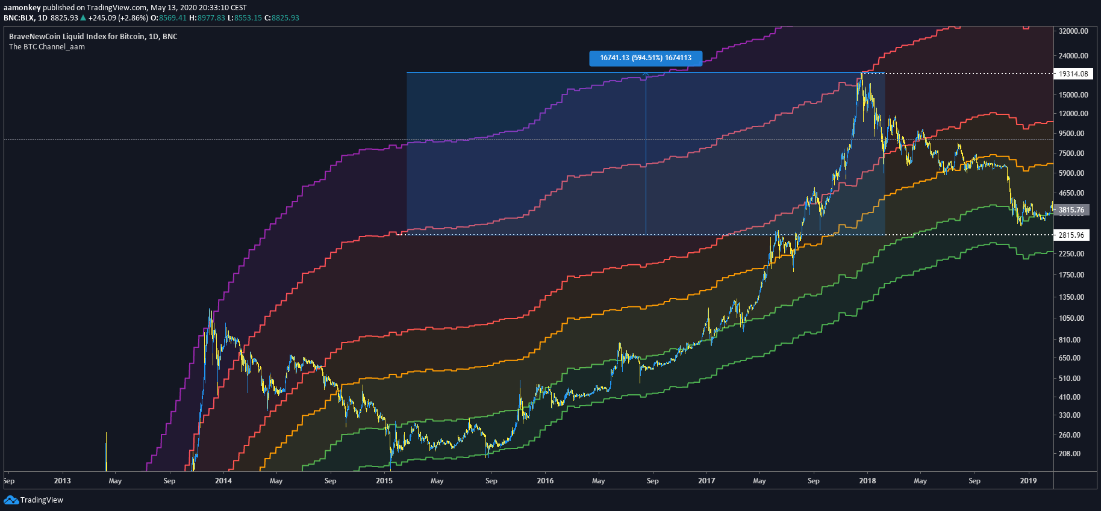Click the 4650.00 price axis value
Viewport: 1101px width, 511px height.
1071,194
